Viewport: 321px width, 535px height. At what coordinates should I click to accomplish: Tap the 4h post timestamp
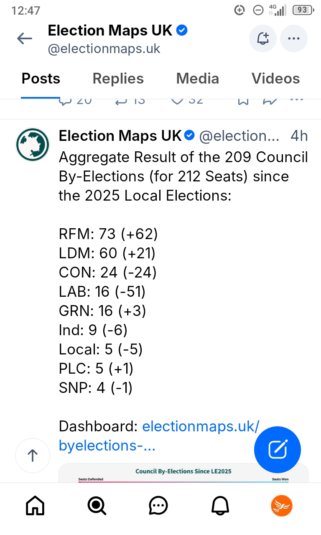[x=299, y=136]
